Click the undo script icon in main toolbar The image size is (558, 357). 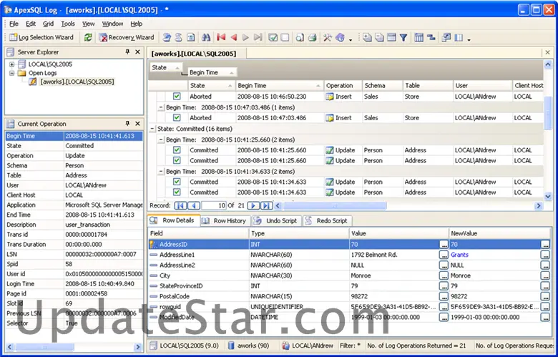click(167, 37)
